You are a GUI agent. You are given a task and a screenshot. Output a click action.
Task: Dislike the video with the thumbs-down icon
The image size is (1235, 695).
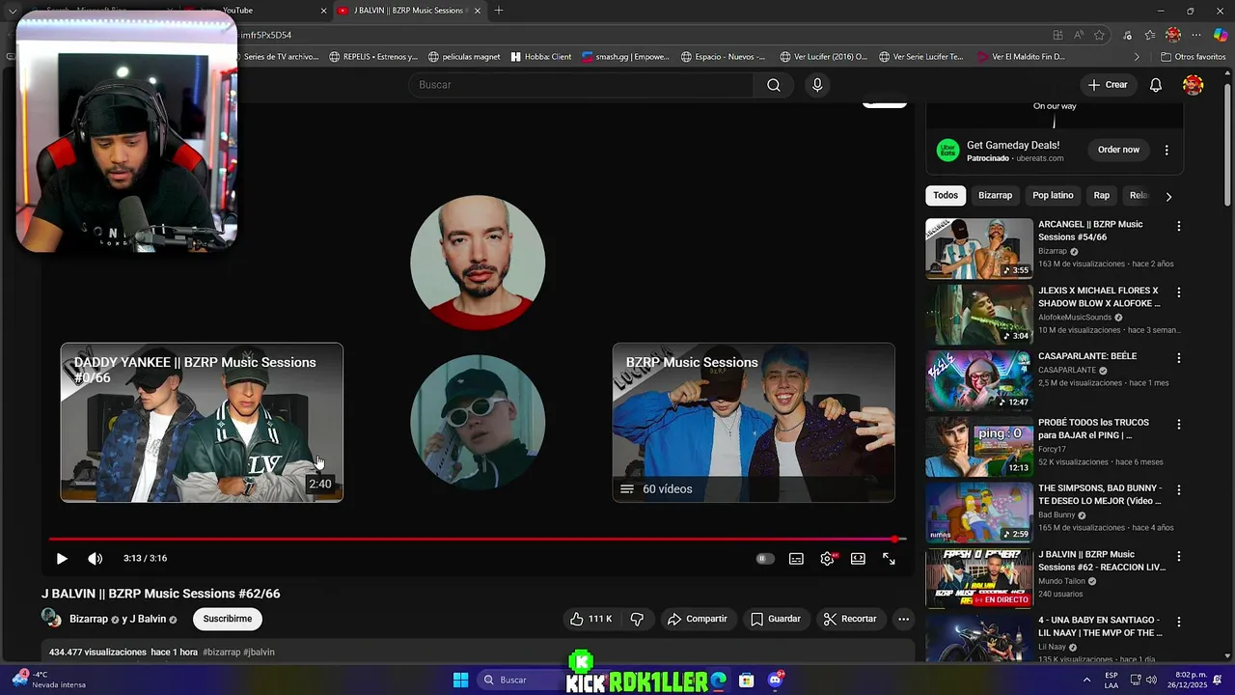click(x=637, y=619)
